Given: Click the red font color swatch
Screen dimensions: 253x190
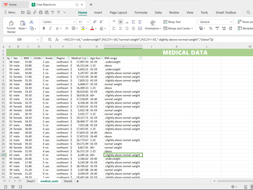Looking at the screenshot, I should pos(92,28).
